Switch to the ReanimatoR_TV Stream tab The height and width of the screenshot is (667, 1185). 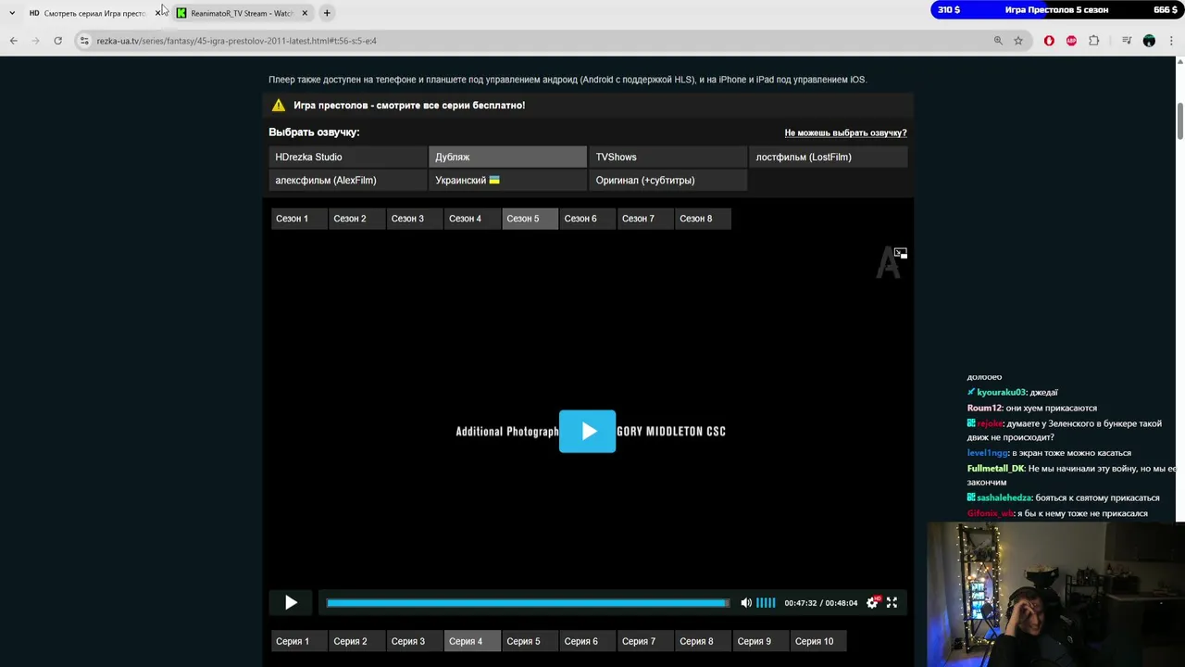(241, 13)
